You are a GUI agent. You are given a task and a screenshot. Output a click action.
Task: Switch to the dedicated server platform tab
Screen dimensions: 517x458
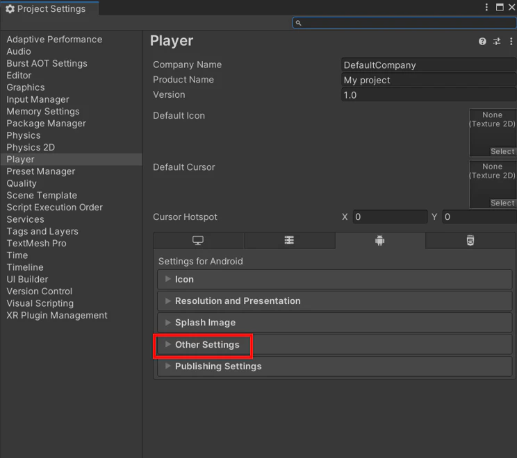289,240
